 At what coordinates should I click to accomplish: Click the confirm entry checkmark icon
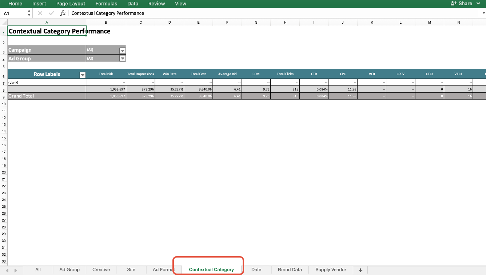[x=51, y=13]
